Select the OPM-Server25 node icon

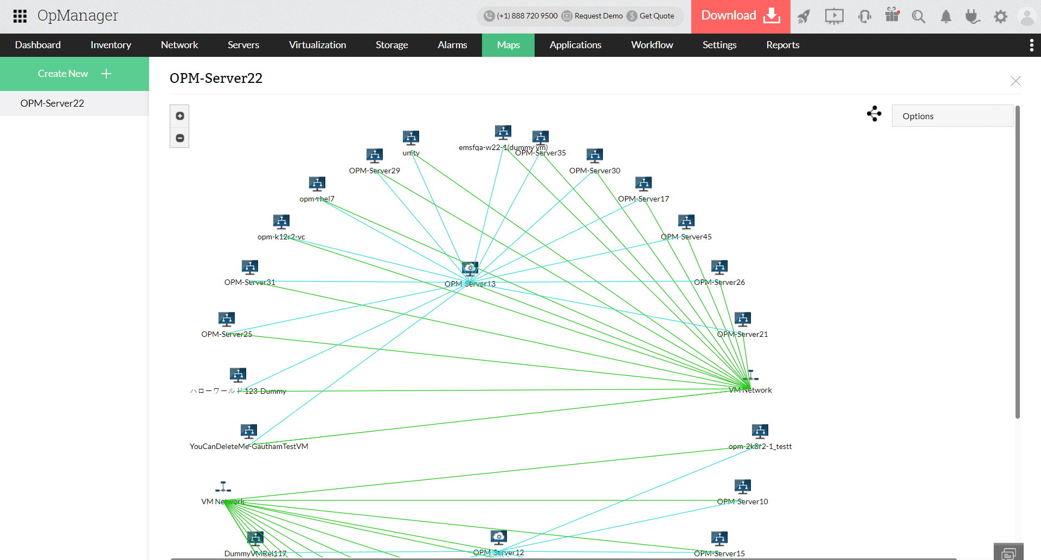pyautogui.click(x=227, y=319)
